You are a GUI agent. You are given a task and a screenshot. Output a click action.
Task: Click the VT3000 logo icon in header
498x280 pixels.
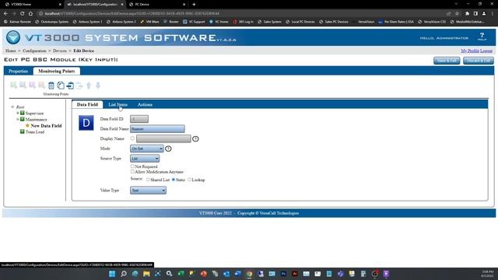point(13,37)
